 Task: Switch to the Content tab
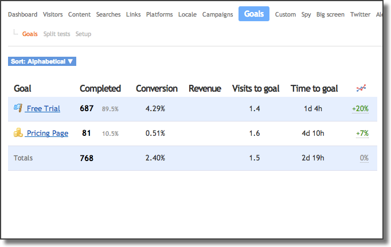click(x=79, y=14)
